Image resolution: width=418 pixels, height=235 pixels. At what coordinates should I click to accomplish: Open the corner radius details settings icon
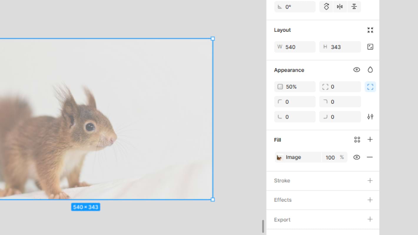click(370, 117)
